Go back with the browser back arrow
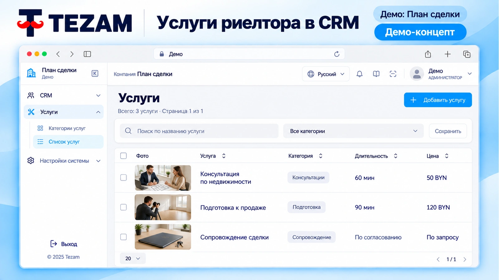Viewport: 499px width, 280px height. 58,54
